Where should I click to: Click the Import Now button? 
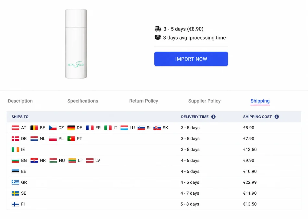(191, 59)
